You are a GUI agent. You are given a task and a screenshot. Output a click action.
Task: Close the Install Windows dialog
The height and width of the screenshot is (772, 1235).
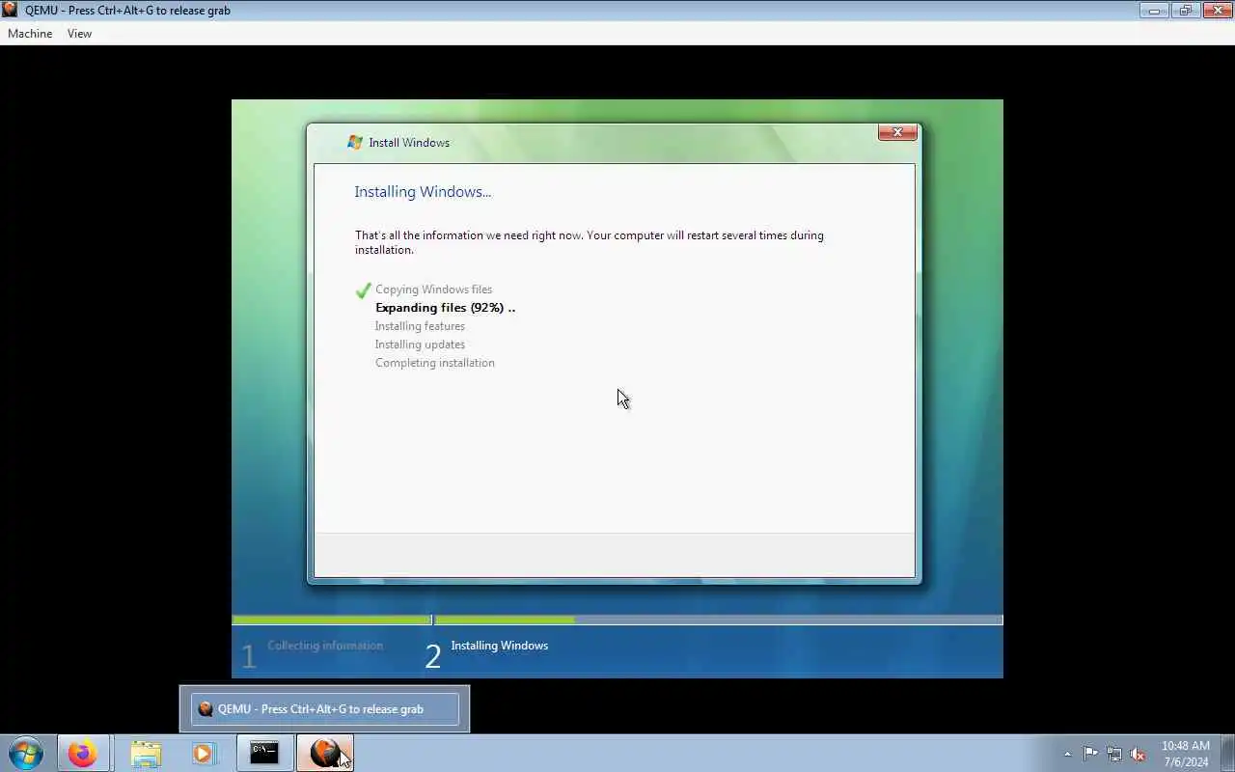click(x=897, y=132)
